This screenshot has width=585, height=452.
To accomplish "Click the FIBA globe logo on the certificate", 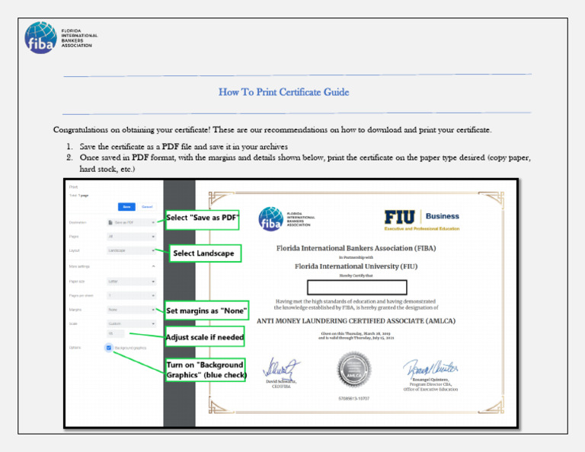I will coord(271,219).
